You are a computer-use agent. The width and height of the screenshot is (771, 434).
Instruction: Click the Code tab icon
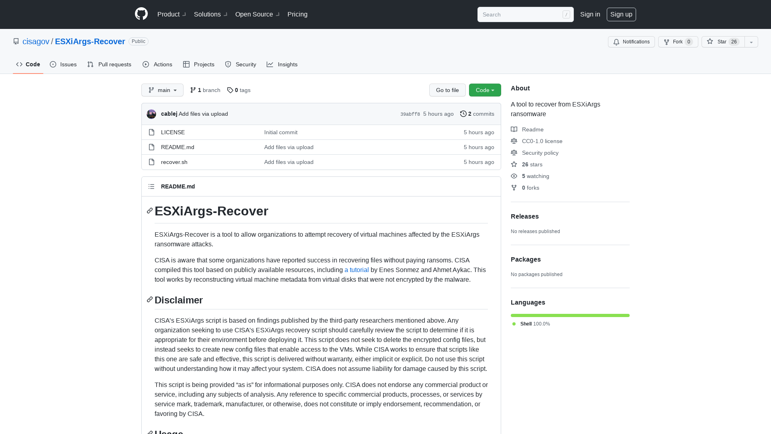[x=19, y=64]
